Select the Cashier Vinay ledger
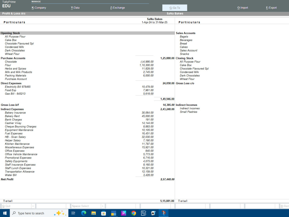 [x=13, y=123]
